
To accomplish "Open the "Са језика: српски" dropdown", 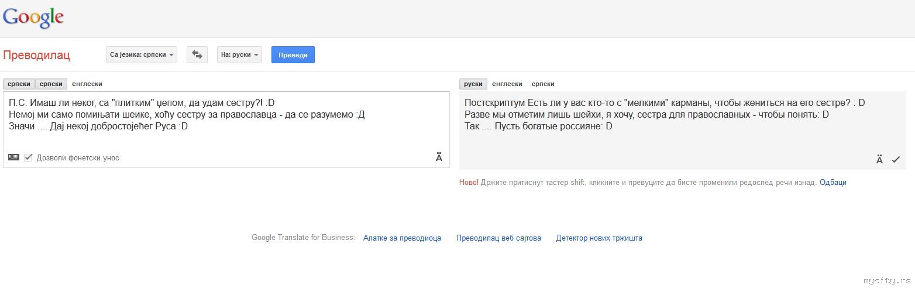I will 142,54.
